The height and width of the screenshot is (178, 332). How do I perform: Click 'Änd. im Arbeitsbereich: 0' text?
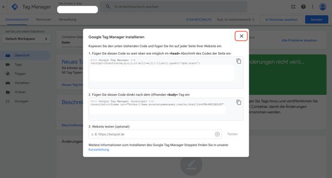[x=235, y=19]
